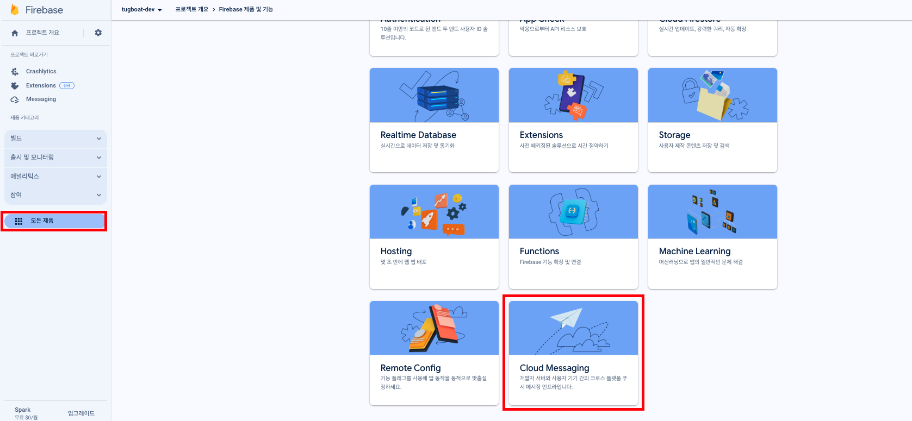This screenshot has height=421, width=912.
Task: Click the 10줄 미만의 코드 authentication description
Action: pos(434,33)
